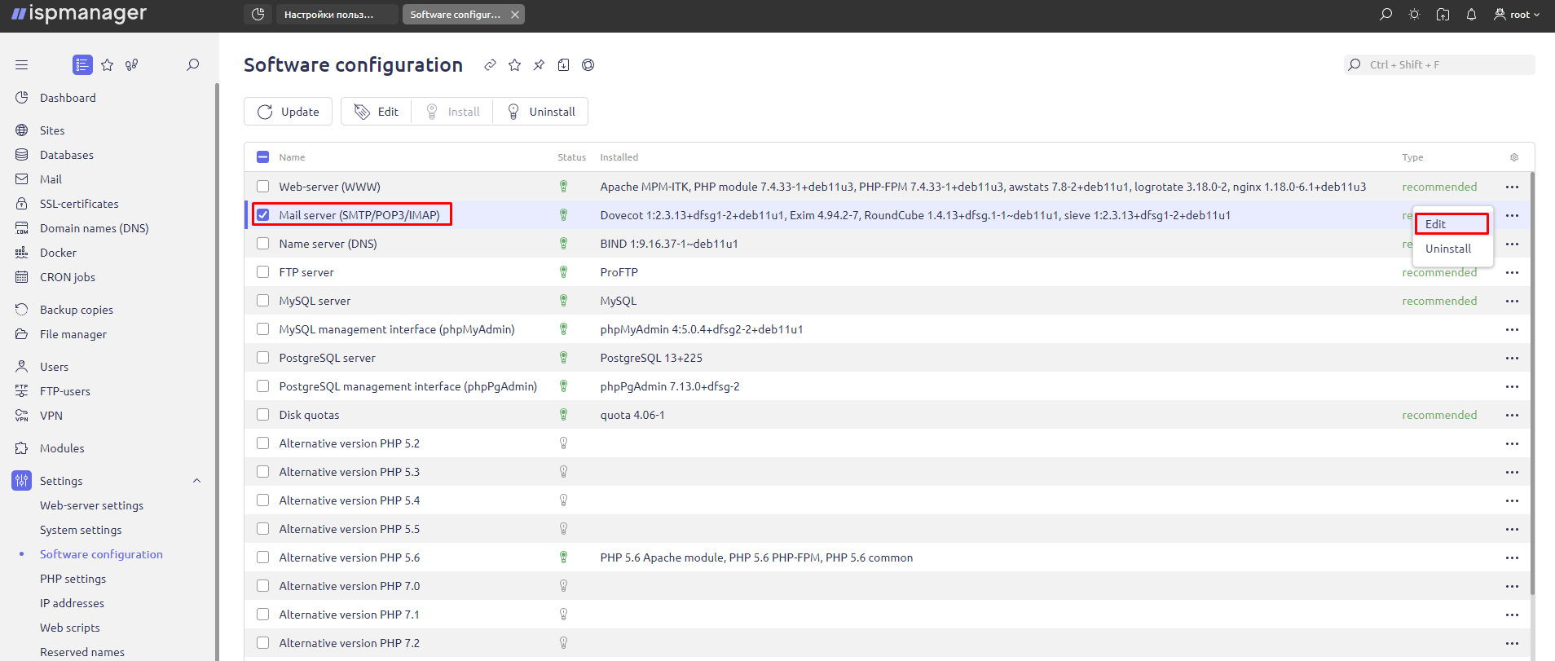Screen dimensions: 1555x661
Task: Check the FTP server checkbox
Action: coord(262,272)
